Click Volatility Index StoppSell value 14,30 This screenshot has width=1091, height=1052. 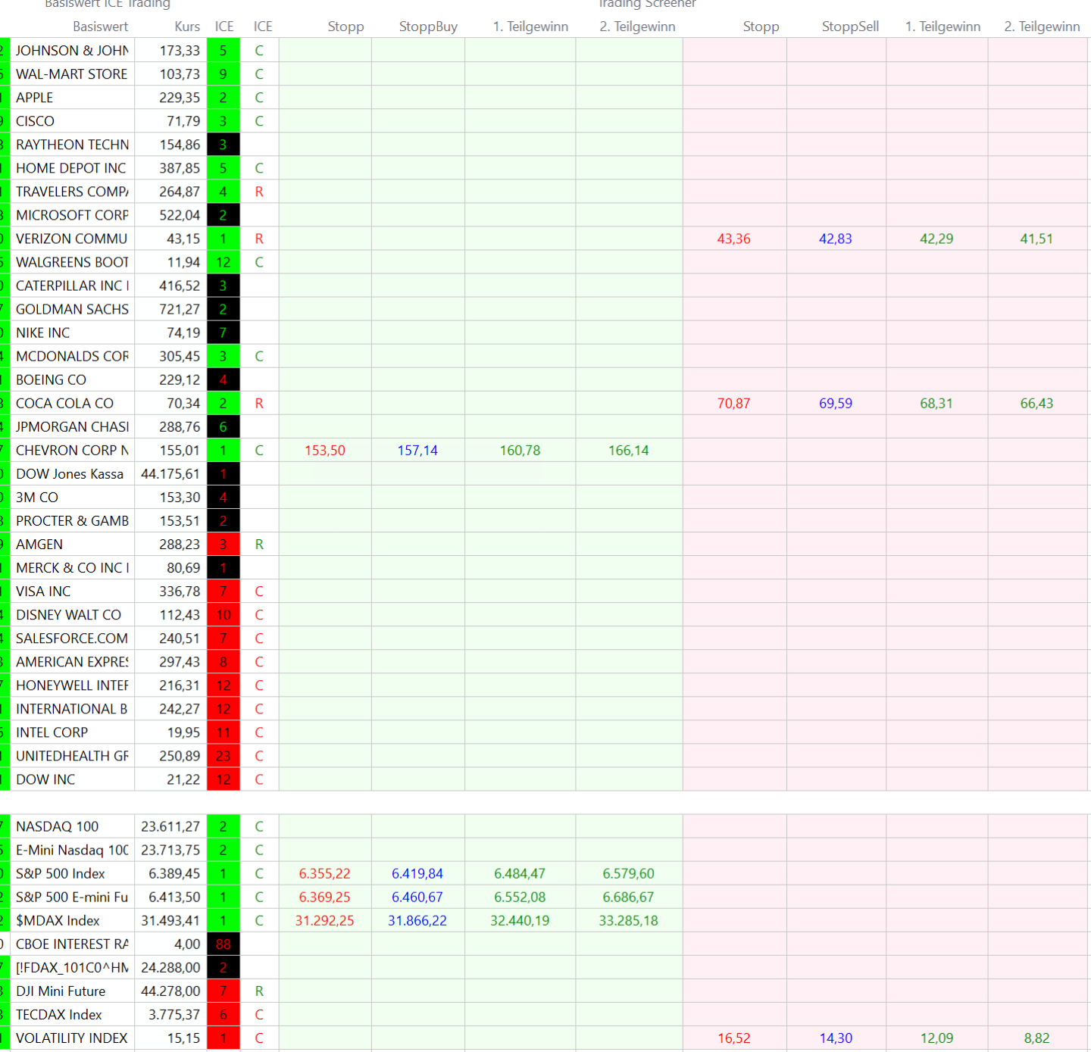(836, 1038)
